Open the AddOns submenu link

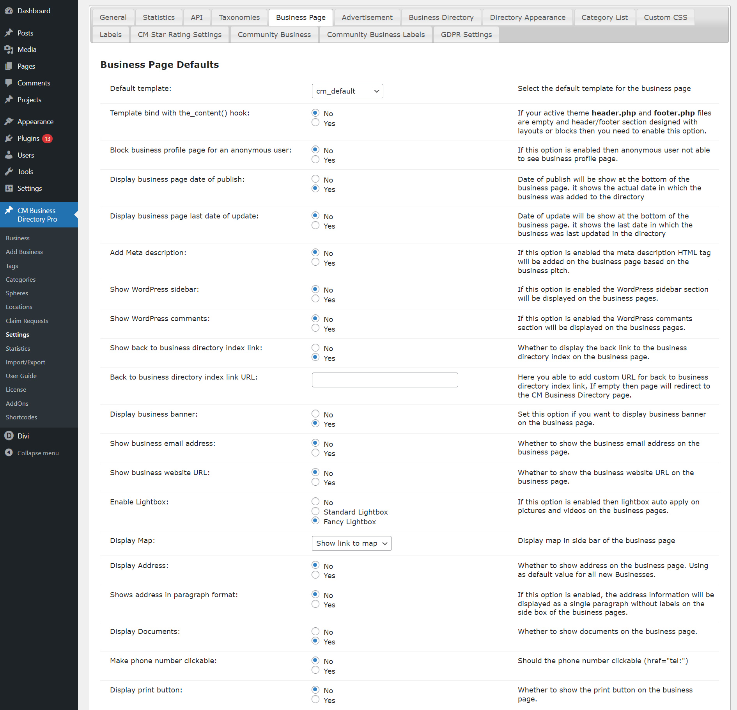(17, 403)
